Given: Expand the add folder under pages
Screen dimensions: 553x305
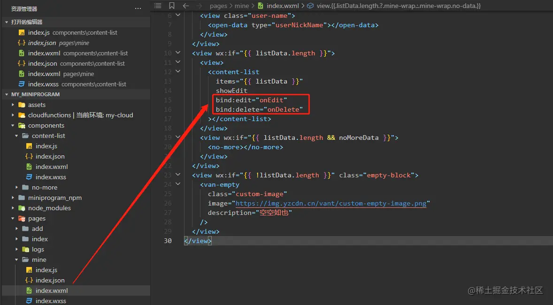Looking at the screenshot, I should [x=16, y=229].
